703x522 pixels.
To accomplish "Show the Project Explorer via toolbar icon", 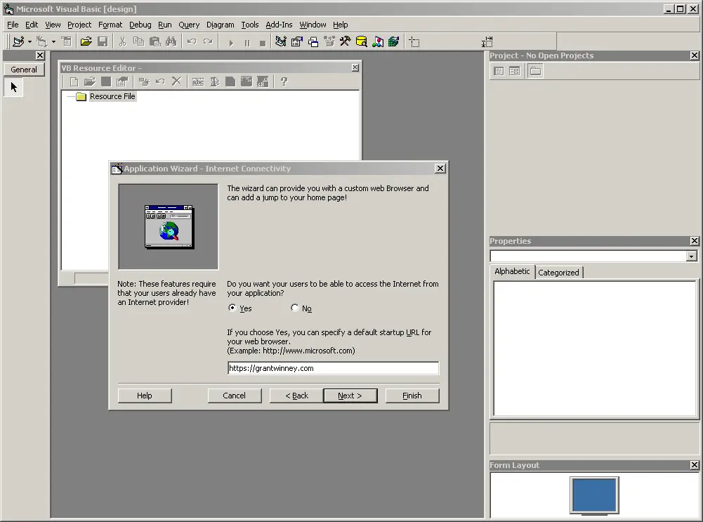I will point(281,41).
